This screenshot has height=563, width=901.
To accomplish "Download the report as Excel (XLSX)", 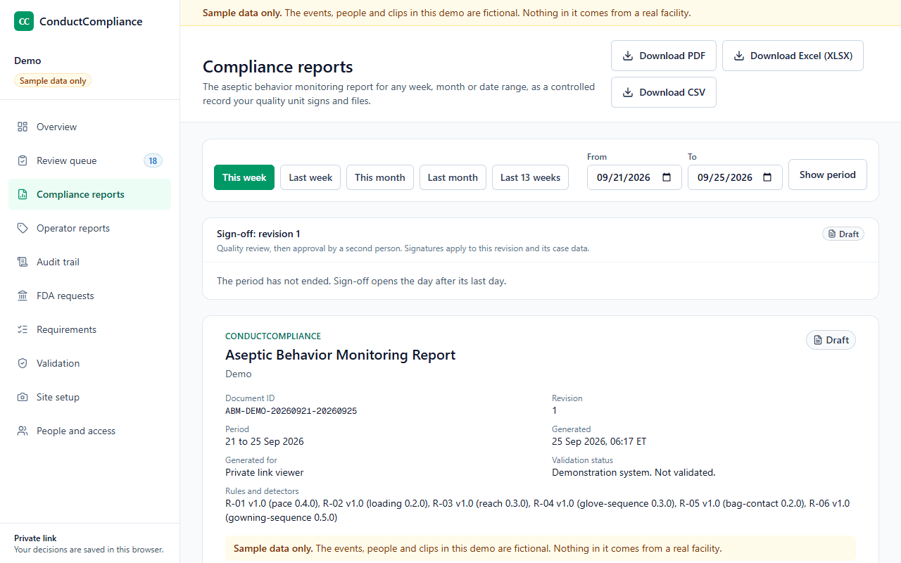I will pos(793,56).
